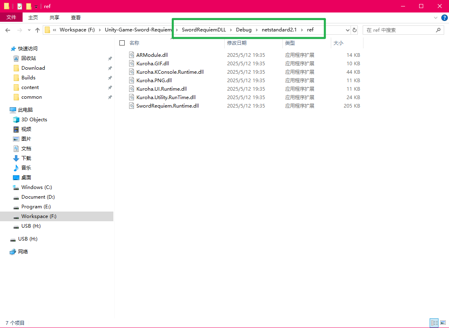Switch to details view in status bar
This screenshot has width=449, height=328.
coord(434,323)
